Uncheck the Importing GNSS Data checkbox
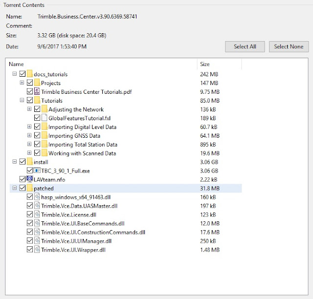The image size is (313, 299). pos(37,135)
